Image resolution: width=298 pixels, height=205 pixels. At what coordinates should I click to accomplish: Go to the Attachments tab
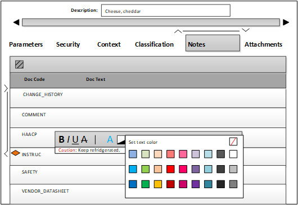click(x=263, y=44)
